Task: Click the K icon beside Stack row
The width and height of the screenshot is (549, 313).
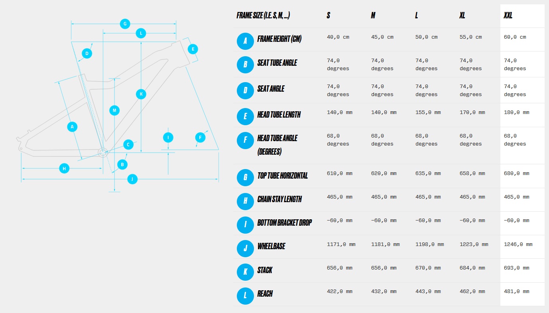Action: [245, 272]
